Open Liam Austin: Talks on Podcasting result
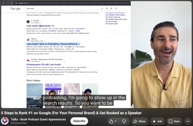Viewport: 193px width, 126px height. pyautogui.click(x=53, y=44)
